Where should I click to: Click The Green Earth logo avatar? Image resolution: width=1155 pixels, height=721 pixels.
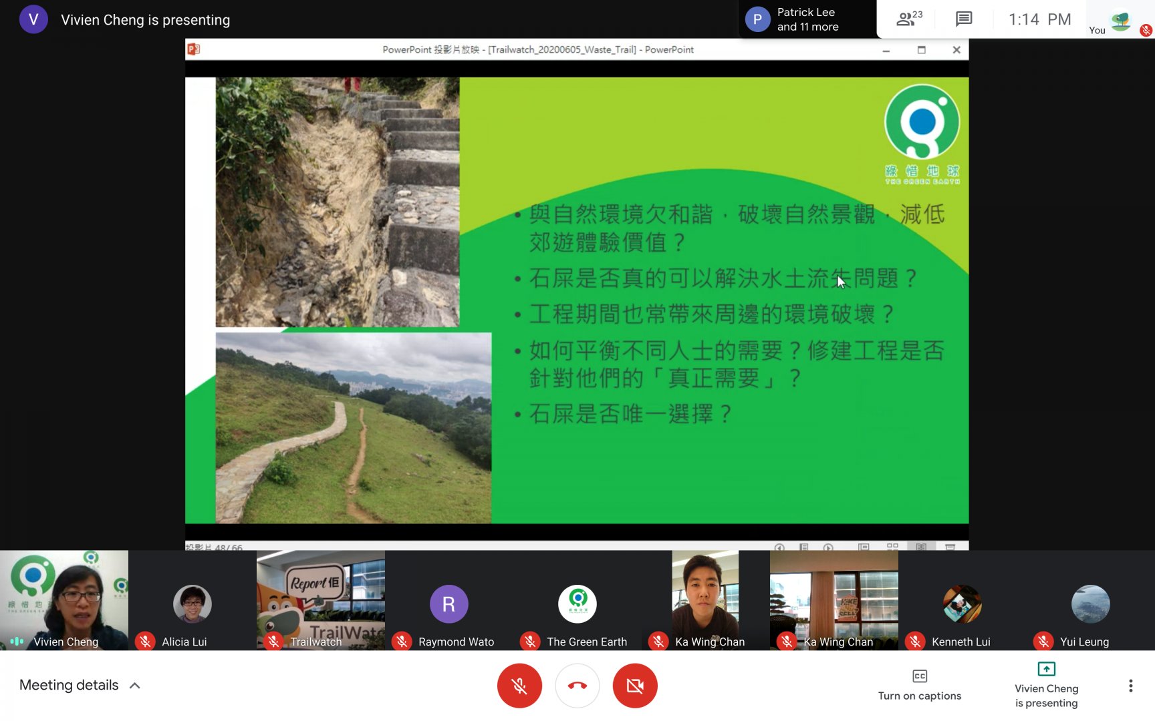coord(577,603)
